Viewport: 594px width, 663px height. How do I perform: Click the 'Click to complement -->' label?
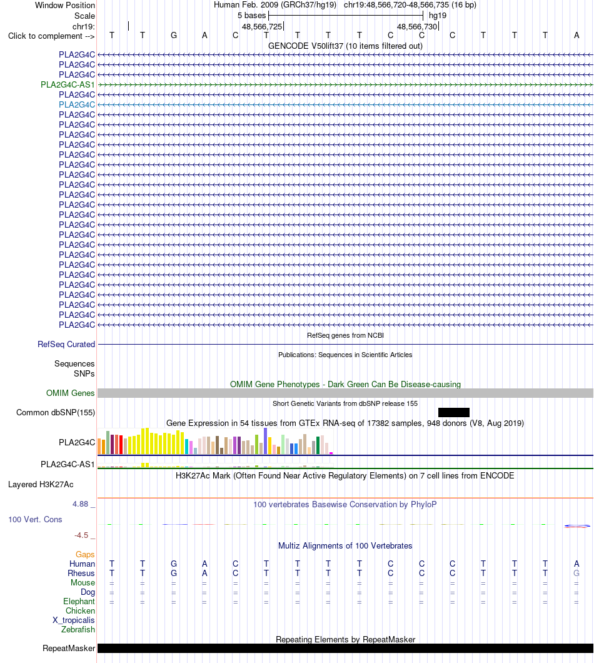click(51, 36)
